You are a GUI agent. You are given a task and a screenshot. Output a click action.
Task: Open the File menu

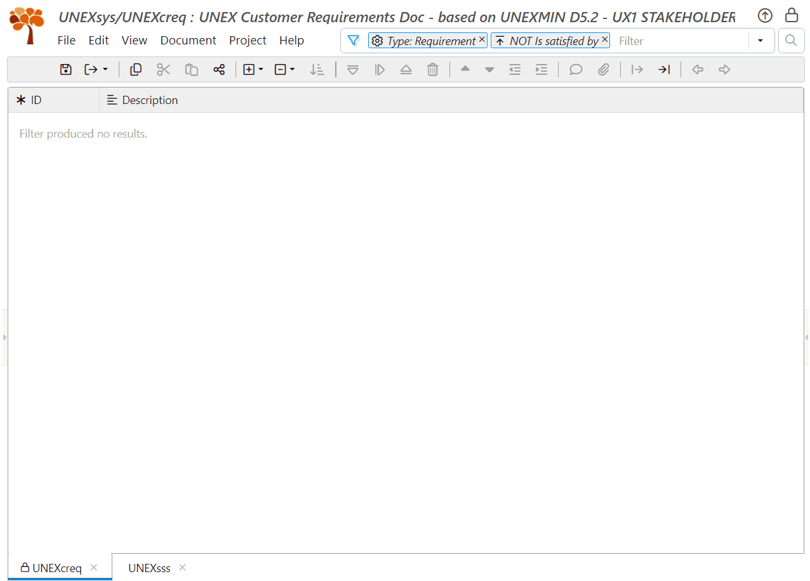[67, 40]
